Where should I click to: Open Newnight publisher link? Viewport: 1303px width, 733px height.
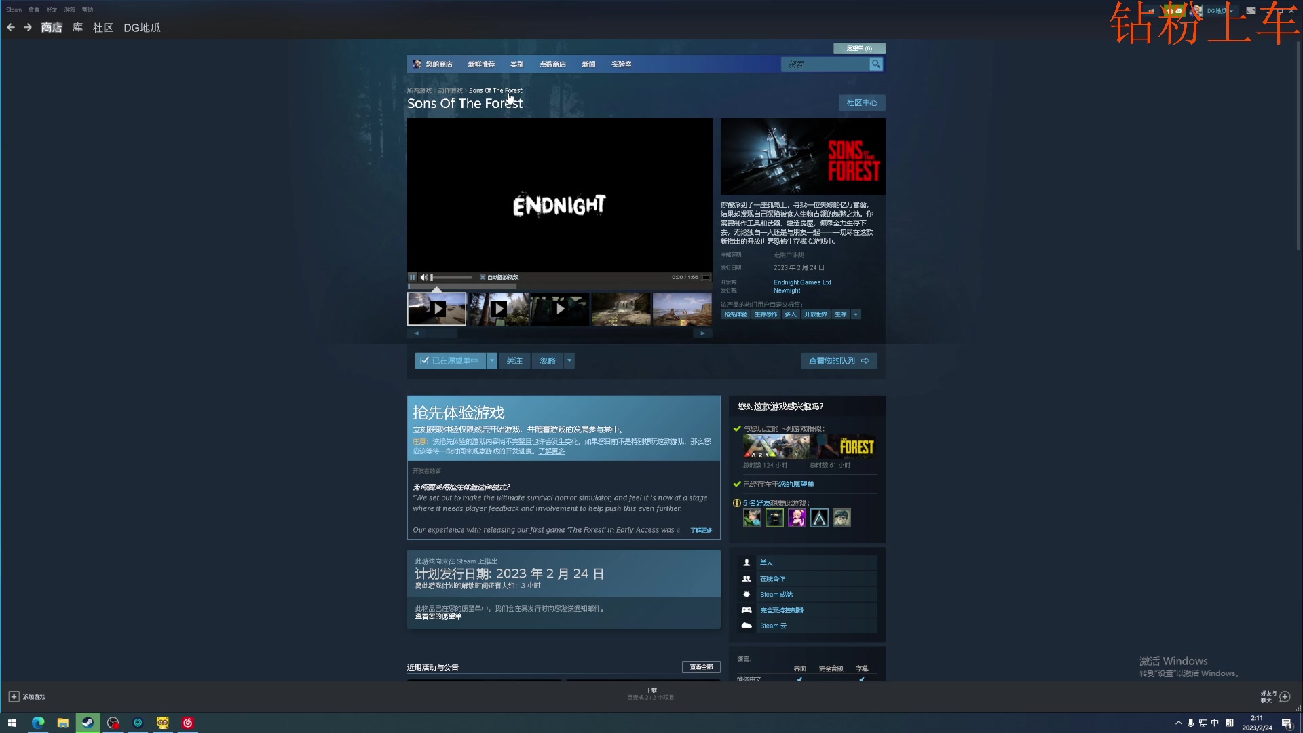[x=787, y=291]
